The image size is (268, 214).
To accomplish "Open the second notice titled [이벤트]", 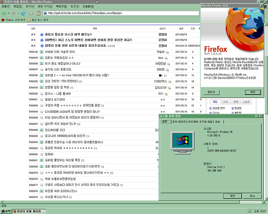I will (88, 40).
